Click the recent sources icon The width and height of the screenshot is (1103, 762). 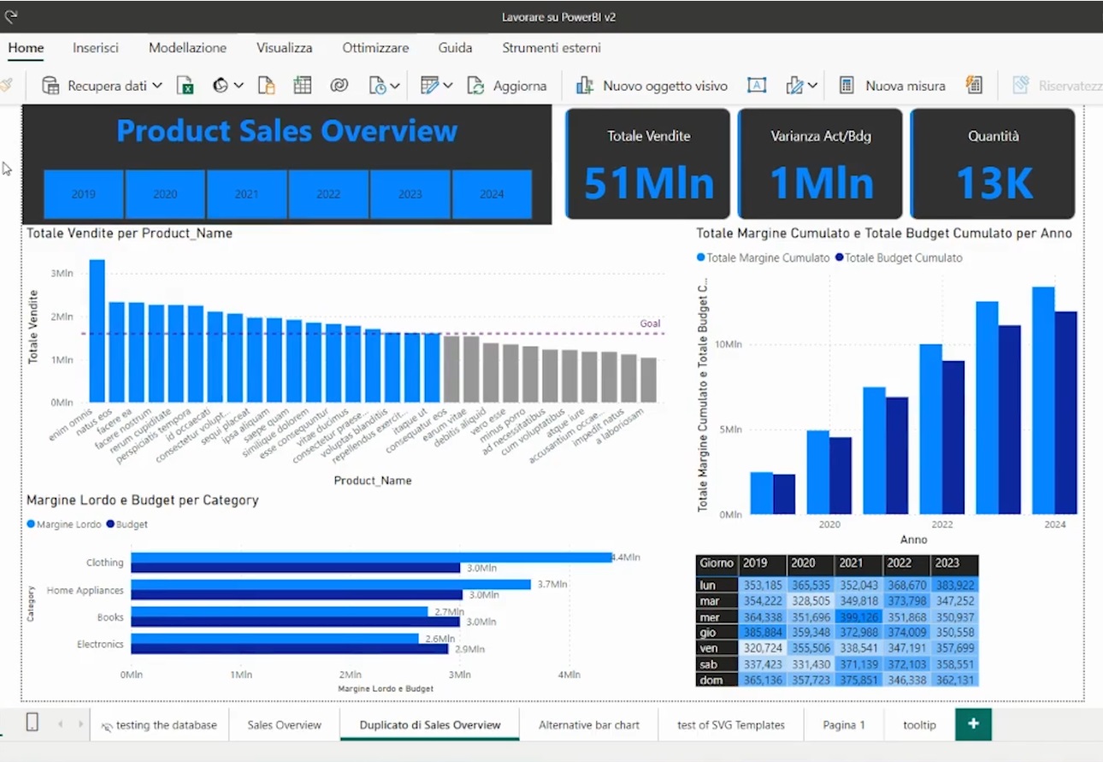tap(377, 86)
